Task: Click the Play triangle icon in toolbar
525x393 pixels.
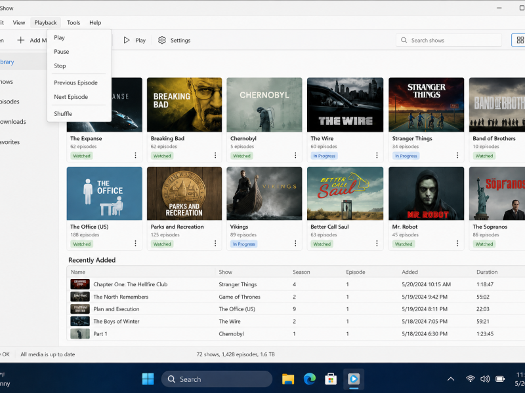Action: coord(127,41)
